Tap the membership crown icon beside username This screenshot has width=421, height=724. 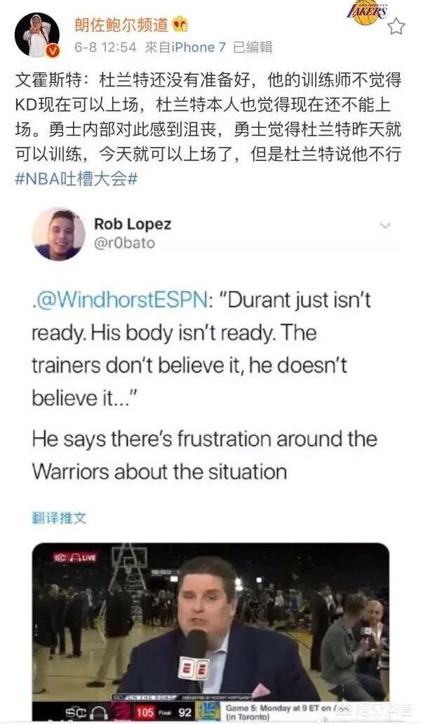pos(180,25)
